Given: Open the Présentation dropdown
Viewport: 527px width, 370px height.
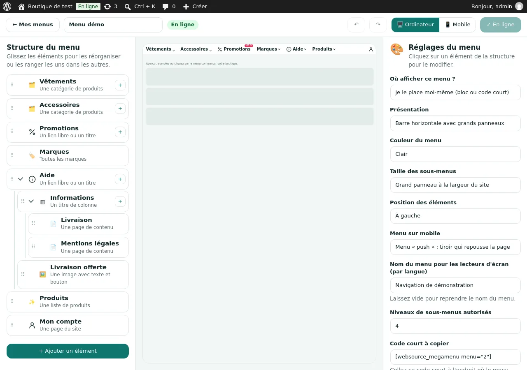Looking at the screenshot, I should tap(455, 123).
